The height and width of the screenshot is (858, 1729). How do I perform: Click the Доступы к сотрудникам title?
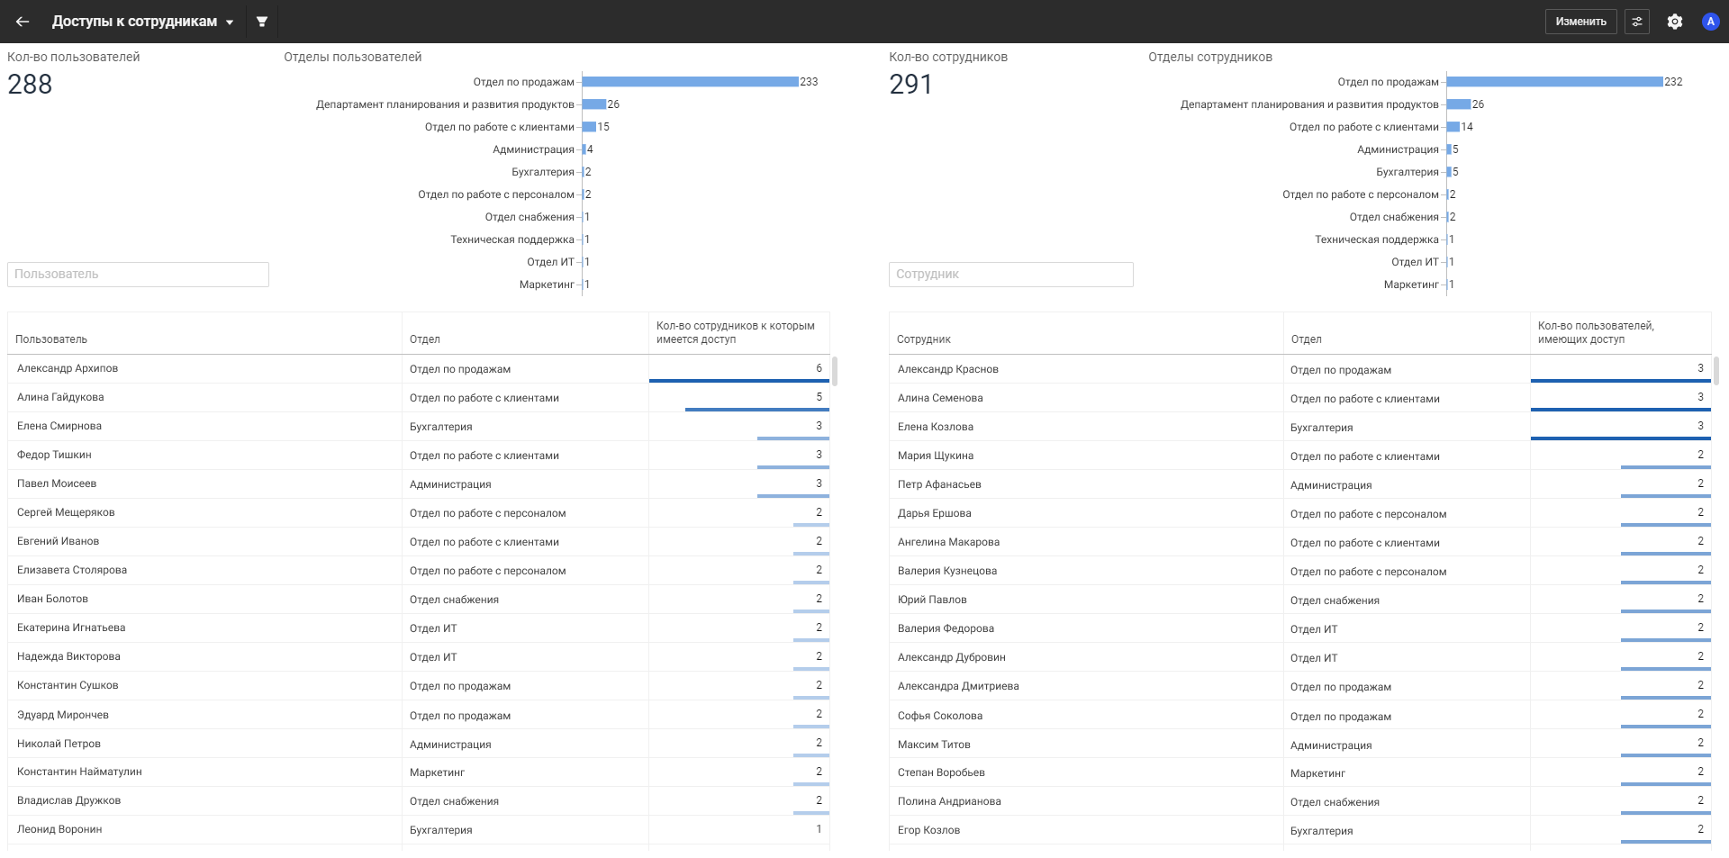pyautogui.click(x=134, y=22)
